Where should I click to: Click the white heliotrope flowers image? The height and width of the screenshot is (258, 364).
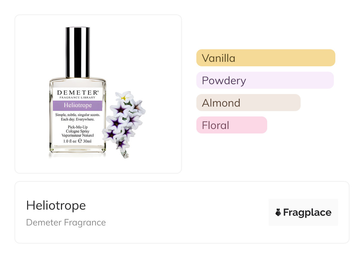[x=123, y=123]
